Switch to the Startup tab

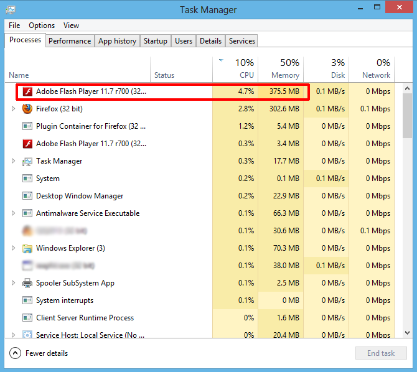(156, 41)
